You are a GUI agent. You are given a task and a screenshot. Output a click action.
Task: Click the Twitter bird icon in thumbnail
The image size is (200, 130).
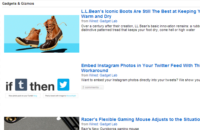coord(63,85)
